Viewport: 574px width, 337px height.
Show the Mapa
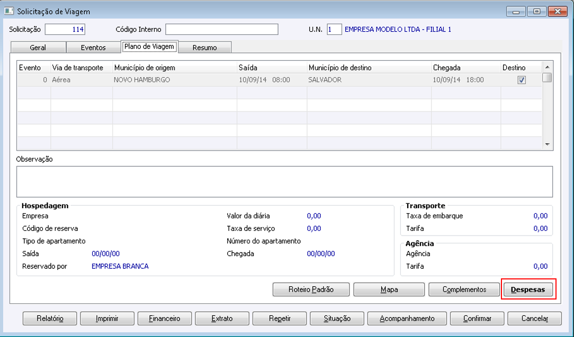pyautogui.click(x=389, y=289)
